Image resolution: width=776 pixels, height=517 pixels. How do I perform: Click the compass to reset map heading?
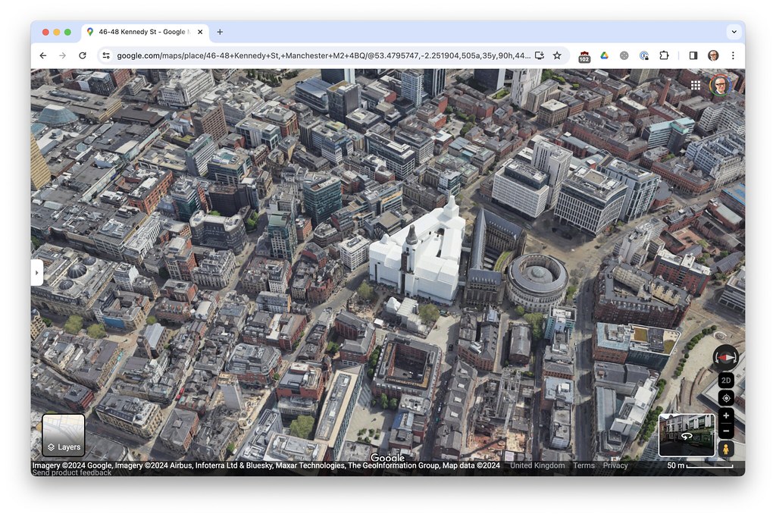726,357
